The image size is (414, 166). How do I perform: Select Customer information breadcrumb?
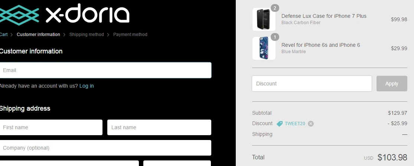(38, 35)
